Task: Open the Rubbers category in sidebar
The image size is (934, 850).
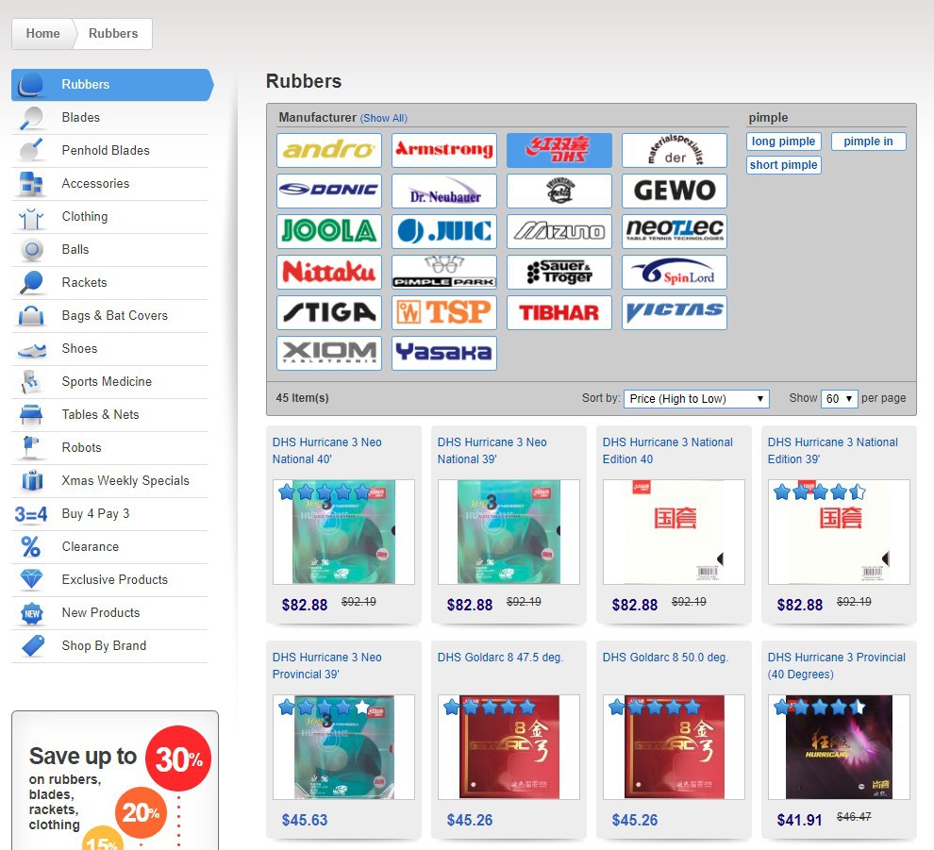Action: pos(112,85)
